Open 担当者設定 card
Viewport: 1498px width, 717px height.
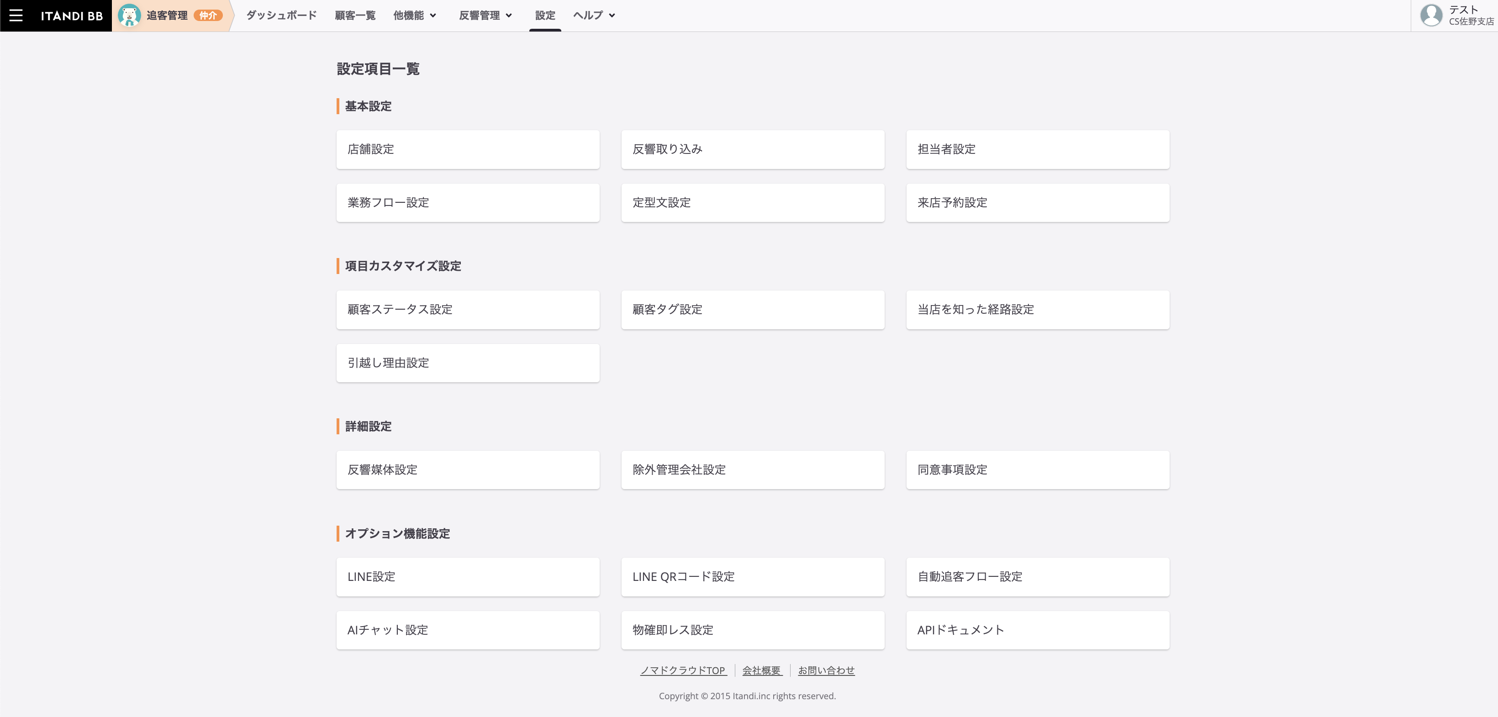click(x=1038, y=149)
